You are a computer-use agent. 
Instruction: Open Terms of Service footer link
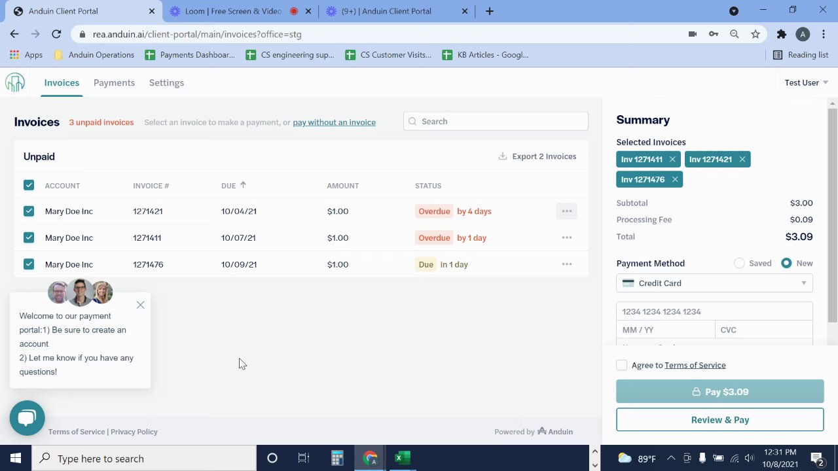[x=77, y=432]
